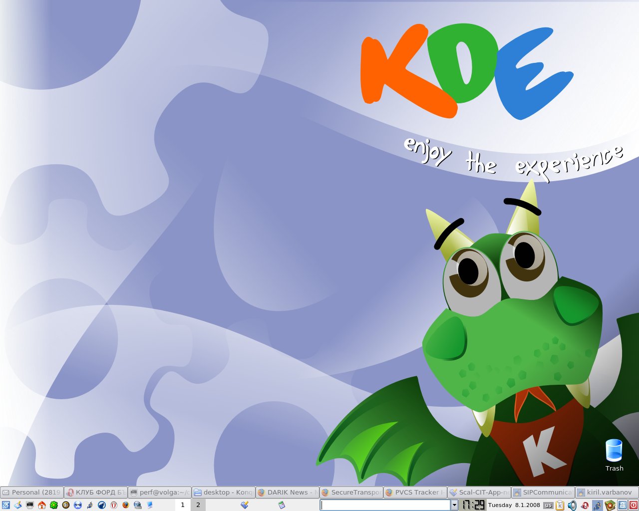Viewport: 639px width, 511px height.
Task: Activate the 'DARIK News' taskbar button
Action: point(288,492)
